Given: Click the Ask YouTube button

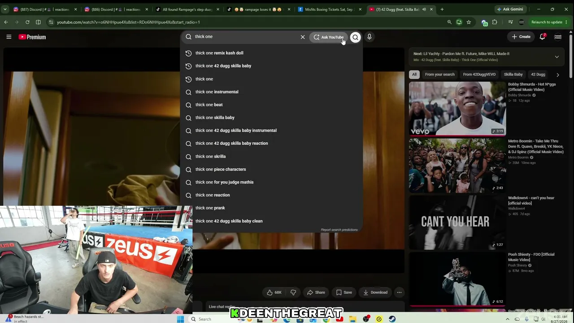Looking at the screenshot, I should coord(328,37).
